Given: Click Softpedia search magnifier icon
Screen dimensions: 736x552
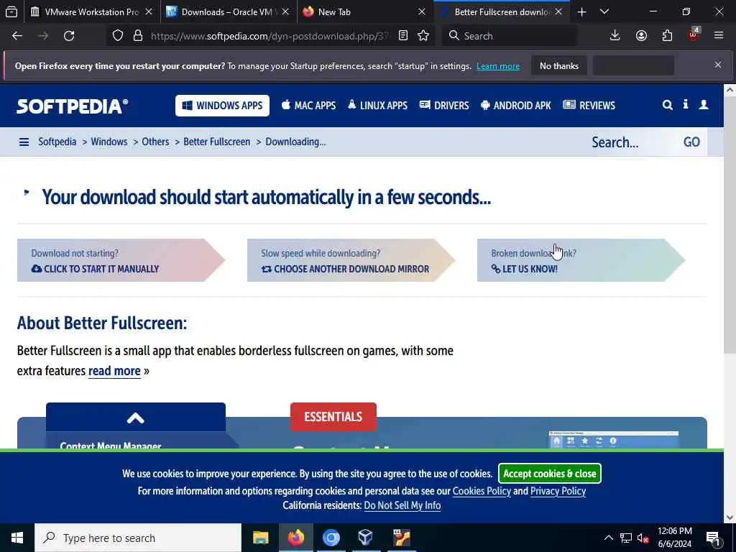Looking at the screenshot, I should coord(668,105).
